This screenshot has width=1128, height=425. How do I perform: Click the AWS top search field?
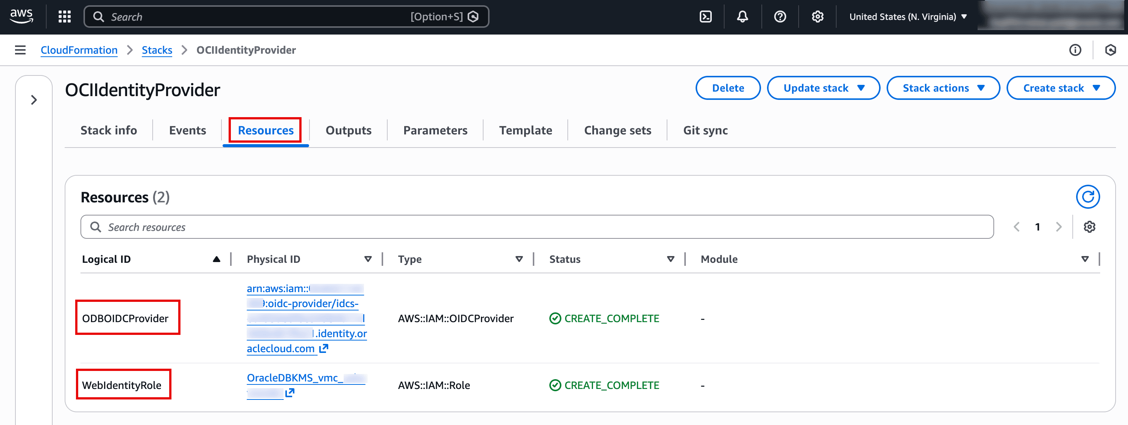[286, 17]
